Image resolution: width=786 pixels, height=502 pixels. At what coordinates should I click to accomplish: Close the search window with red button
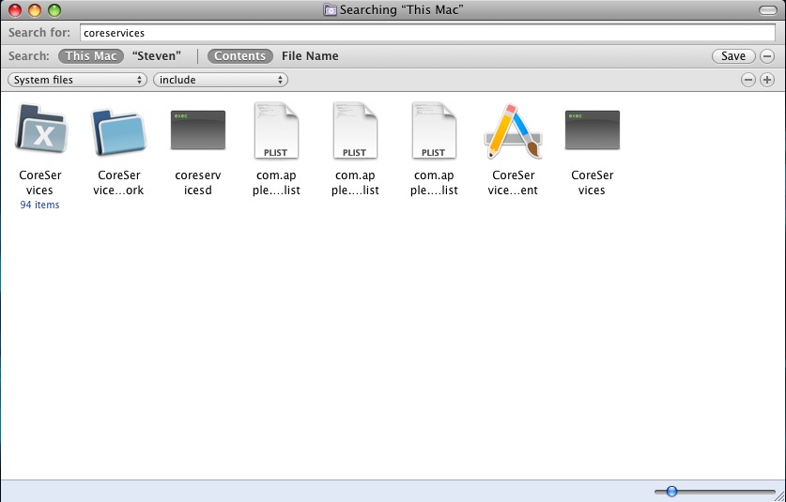click(16, 10)
